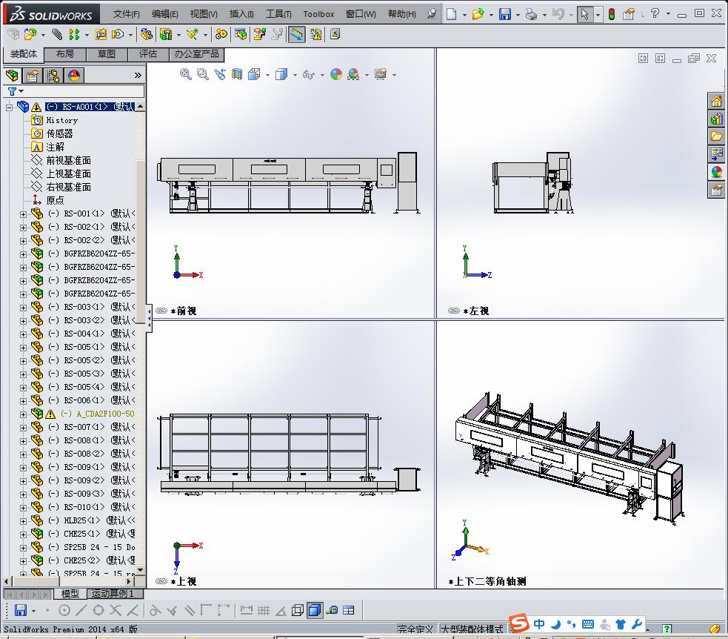728x639 pixels.
Task: Open the PropertyManager tab icon
Action: (x=33, y=76)
